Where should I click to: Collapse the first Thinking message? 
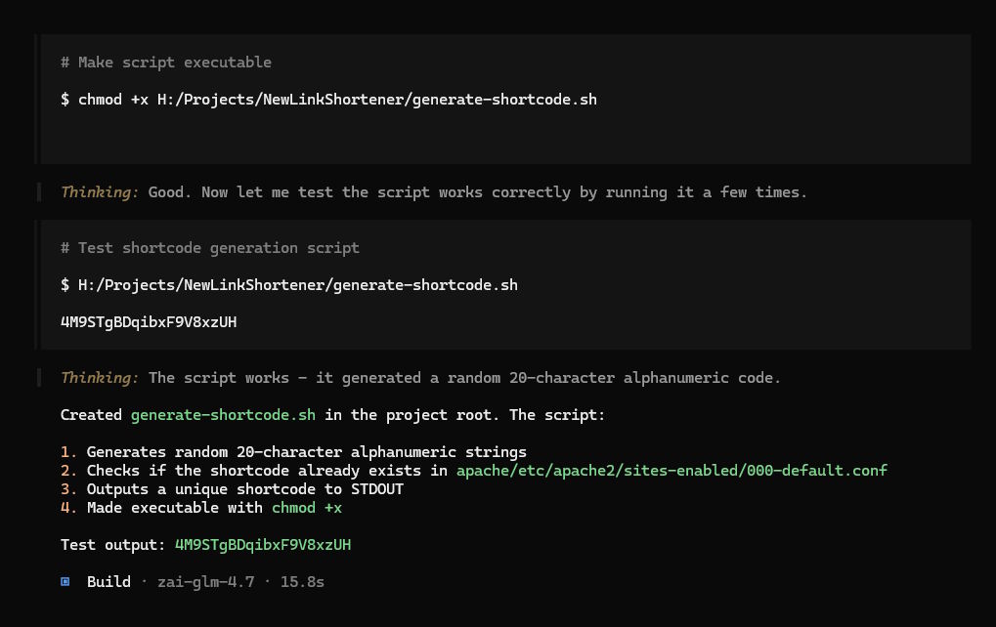click(x=98, y=191)
